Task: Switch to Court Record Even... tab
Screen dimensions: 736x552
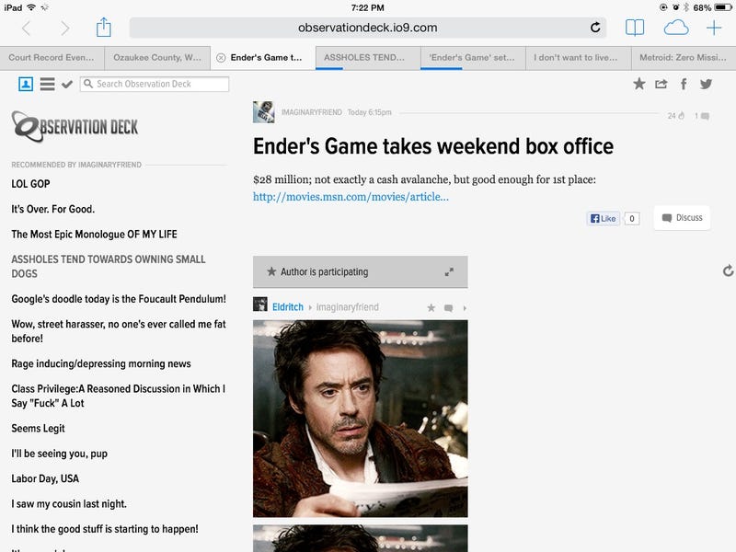Action: coord(52,58)
